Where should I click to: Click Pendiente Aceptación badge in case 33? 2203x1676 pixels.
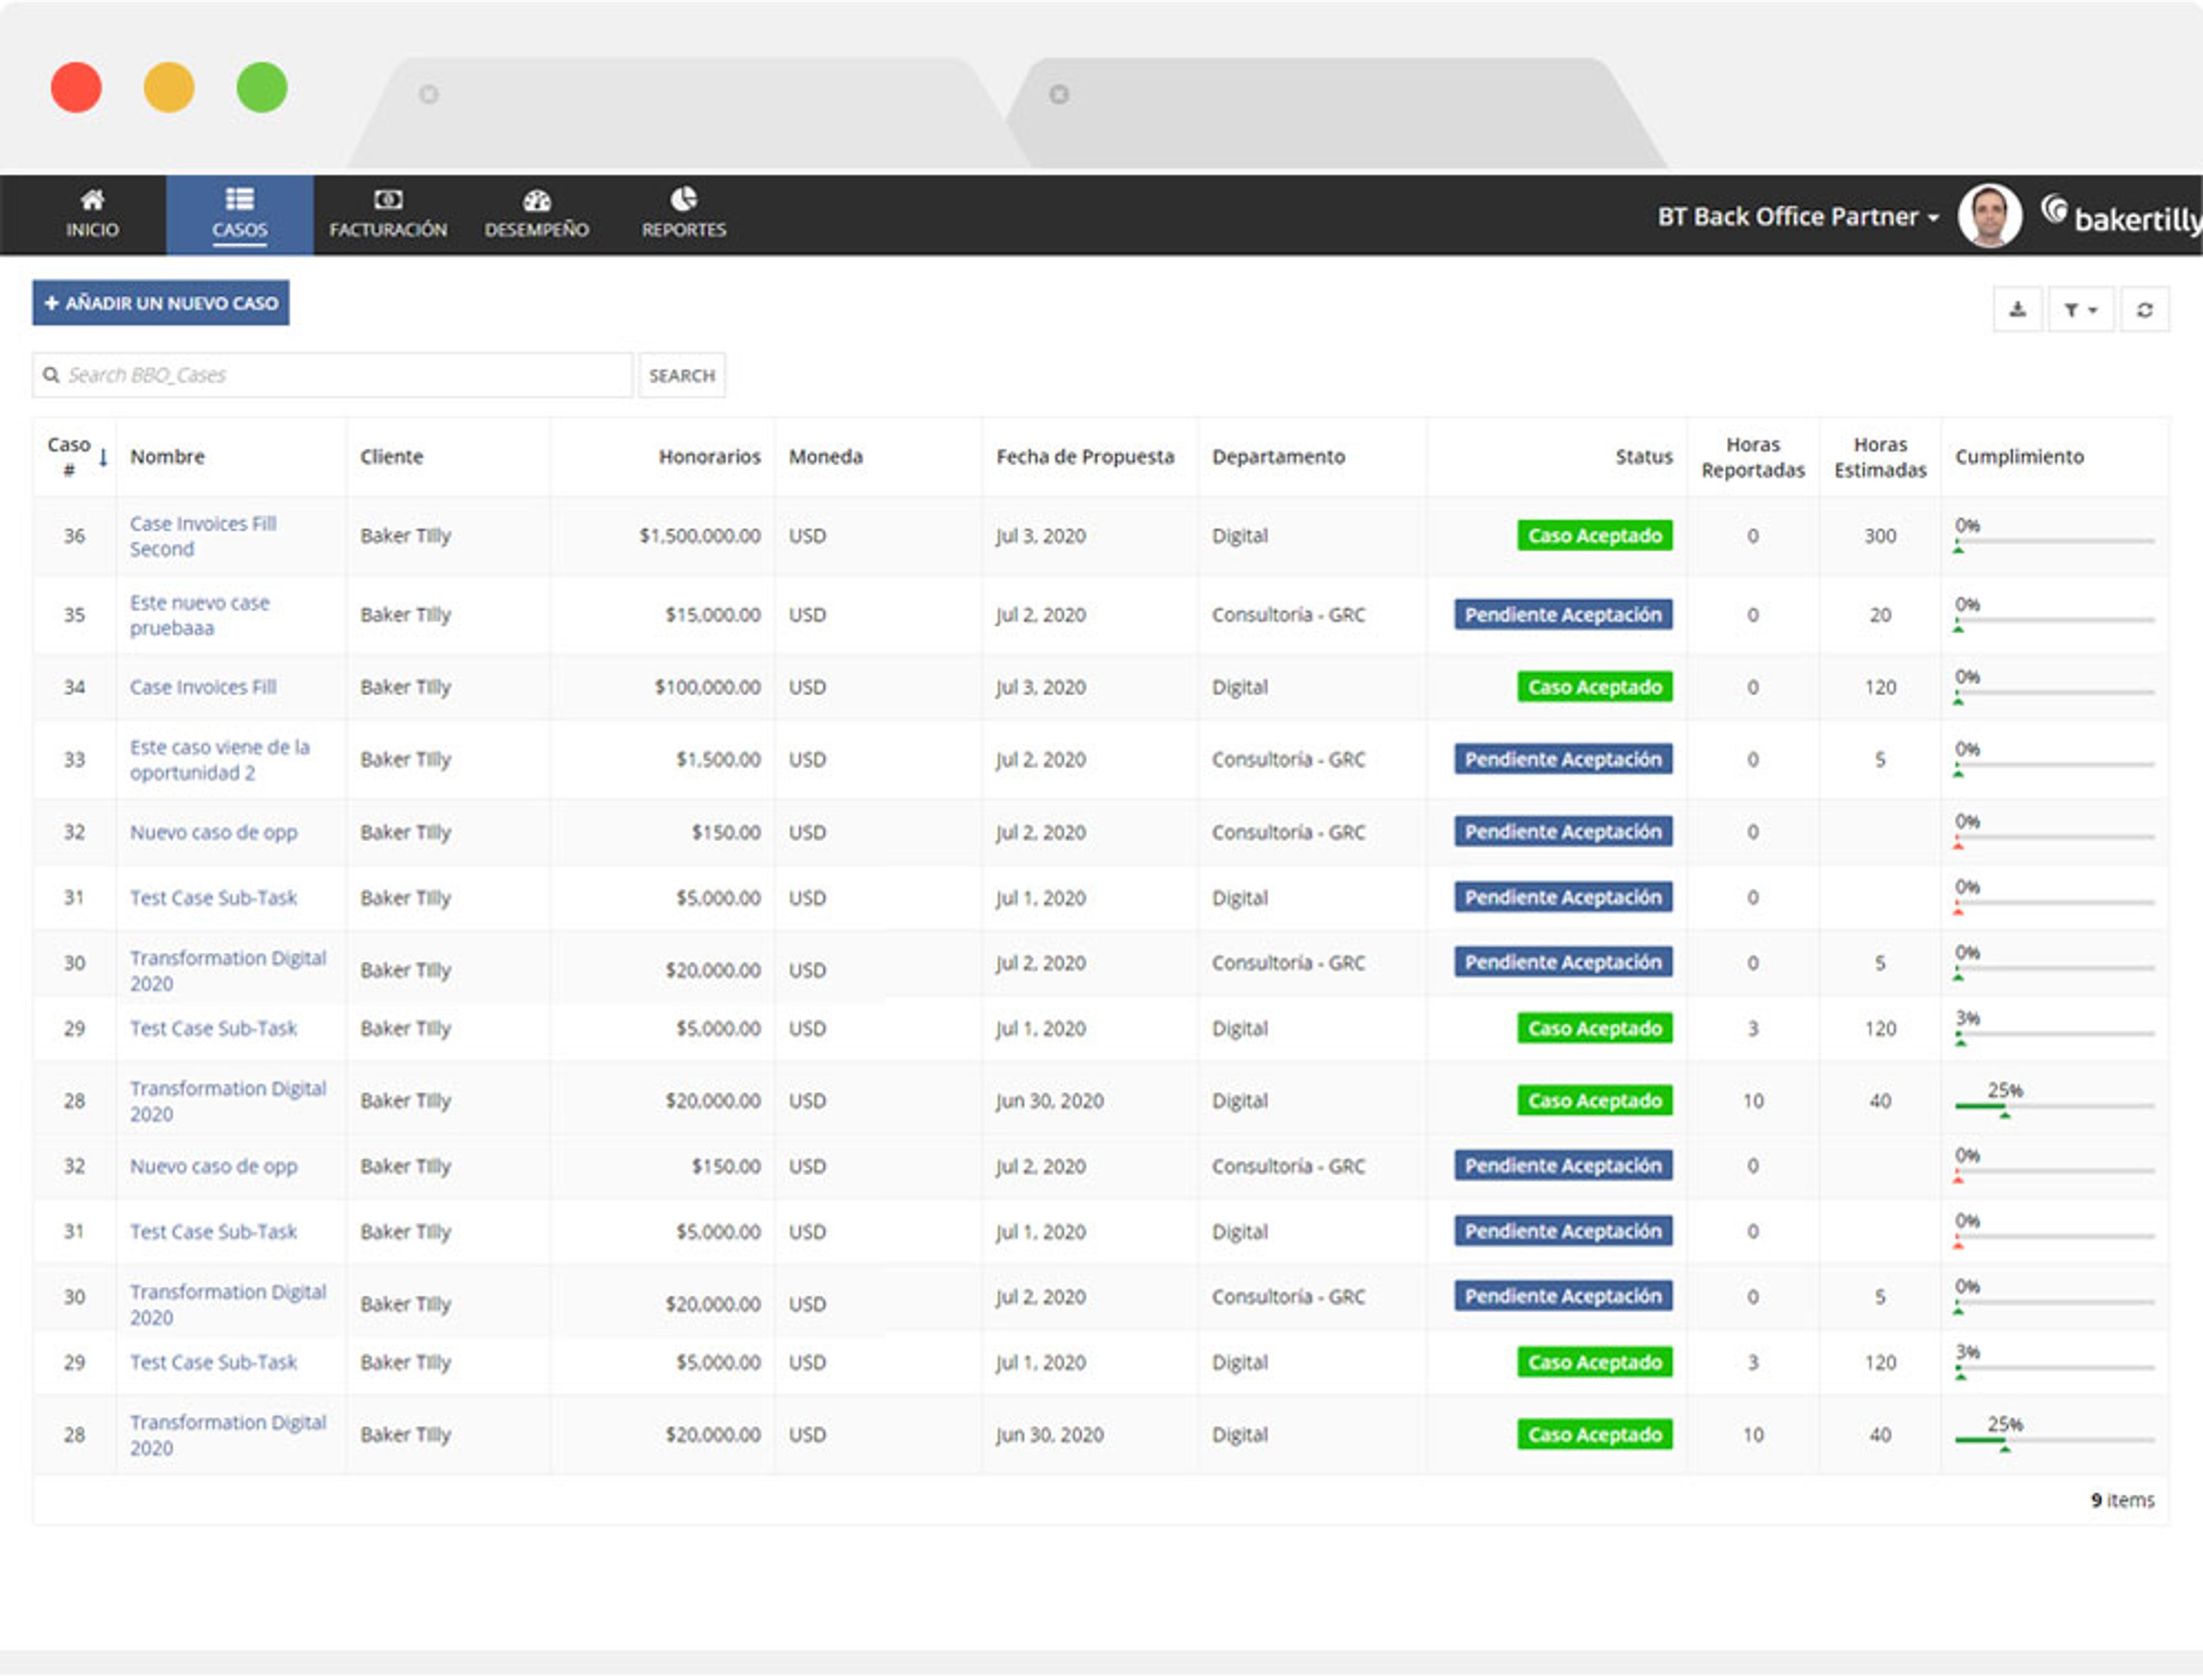1563,759
